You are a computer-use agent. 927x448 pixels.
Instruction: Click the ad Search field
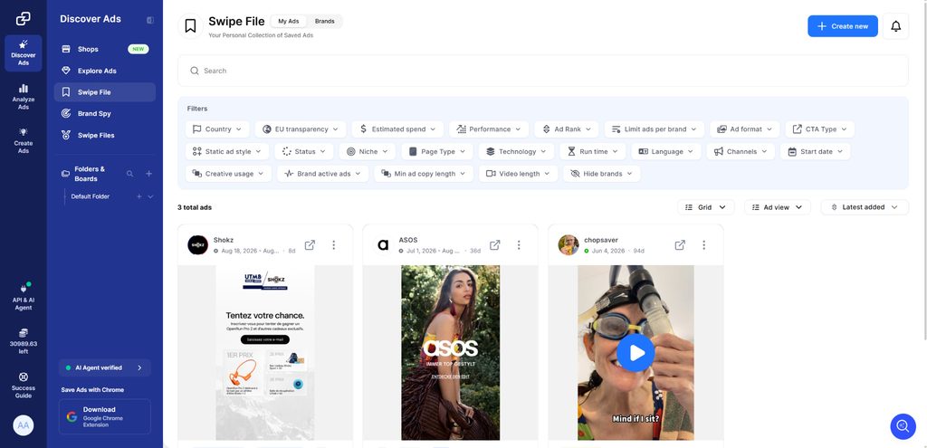point(543,71)
